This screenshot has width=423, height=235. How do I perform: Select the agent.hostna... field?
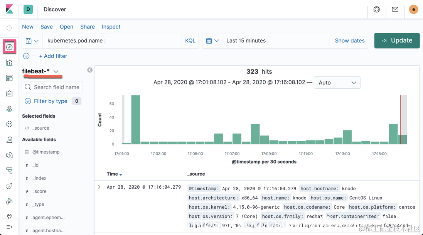49,231
